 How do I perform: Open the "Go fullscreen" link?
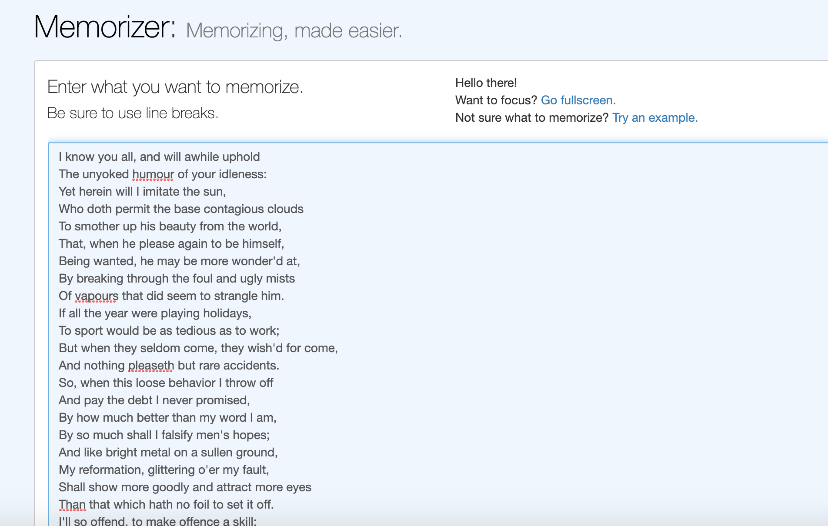point(578,100)
